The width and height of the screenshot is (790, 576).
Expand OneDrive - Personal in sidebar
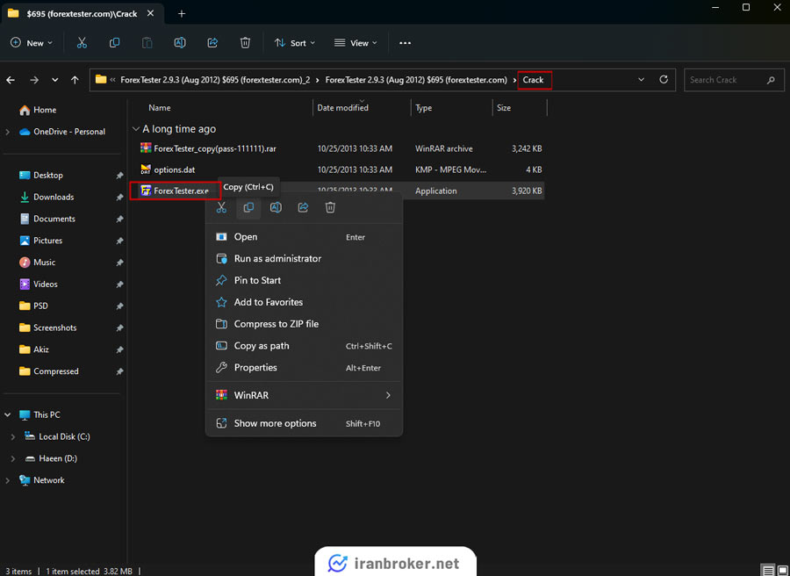(x=8, y=132)
